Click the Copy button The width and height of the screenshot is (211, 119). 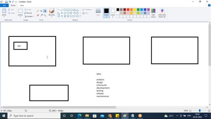[11, 13]
